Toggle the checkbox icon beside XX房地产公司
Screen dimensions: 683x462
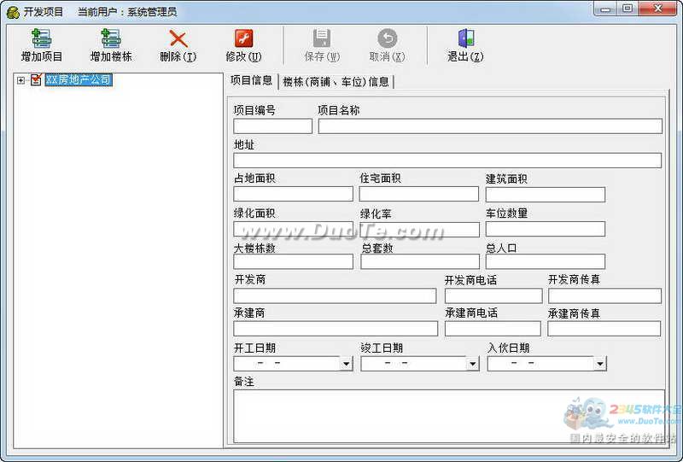(x=36, y=80)
